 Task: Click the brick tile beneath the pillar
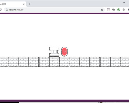coord(54,62)
